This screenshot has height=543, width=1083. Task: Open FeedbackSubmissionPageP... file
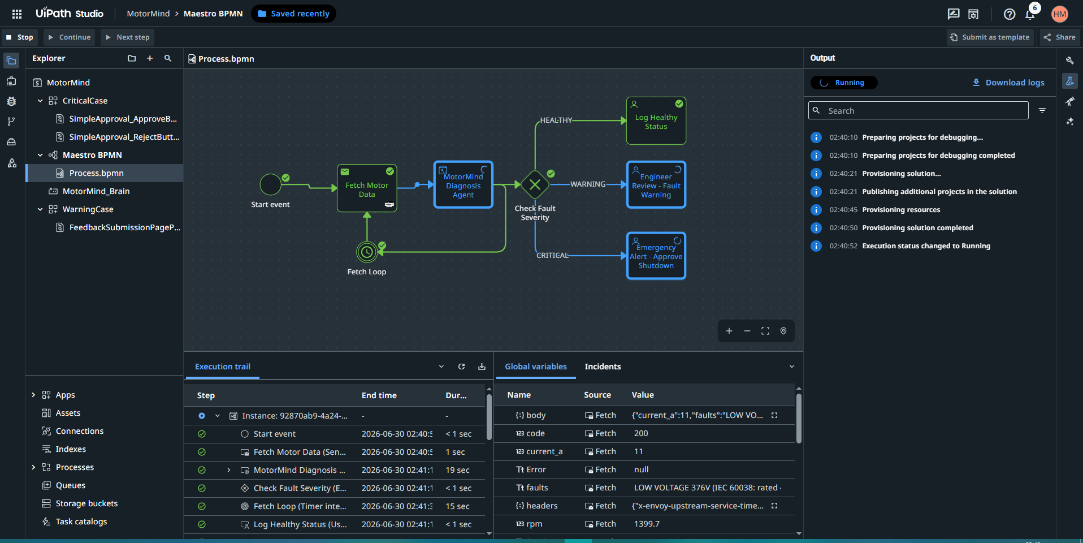(x=124, y=227)
